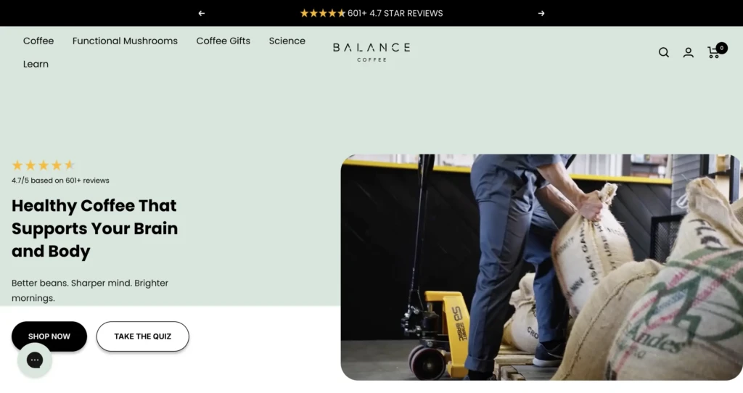Click the Take The Quiz button
Image resolution: width=743 pixels, height=393 pixels.
pos(143,336)
